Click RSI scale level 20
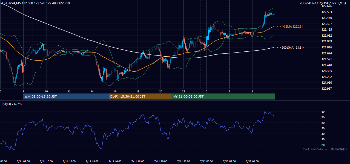Viewport: 350px width, 164px height. 323,145
